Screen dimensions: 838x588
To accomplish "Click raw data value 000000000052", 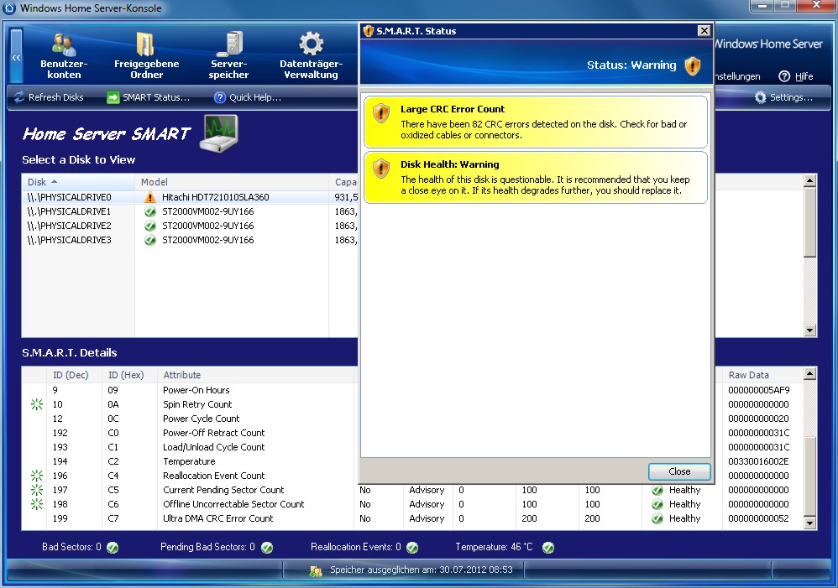I will [758, 518].
